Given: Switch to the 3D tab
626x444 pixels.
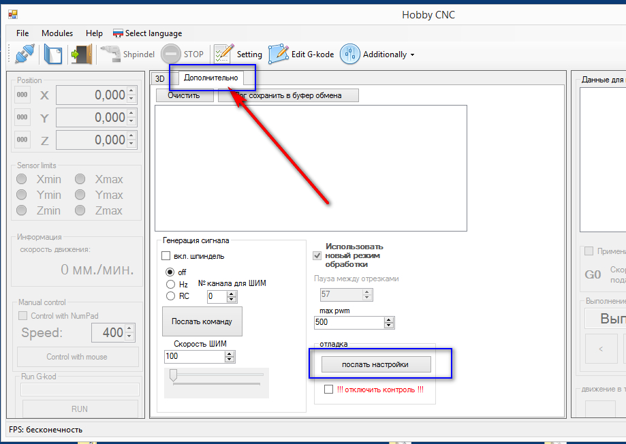Looking at the screenshot, I should point(159,78).
